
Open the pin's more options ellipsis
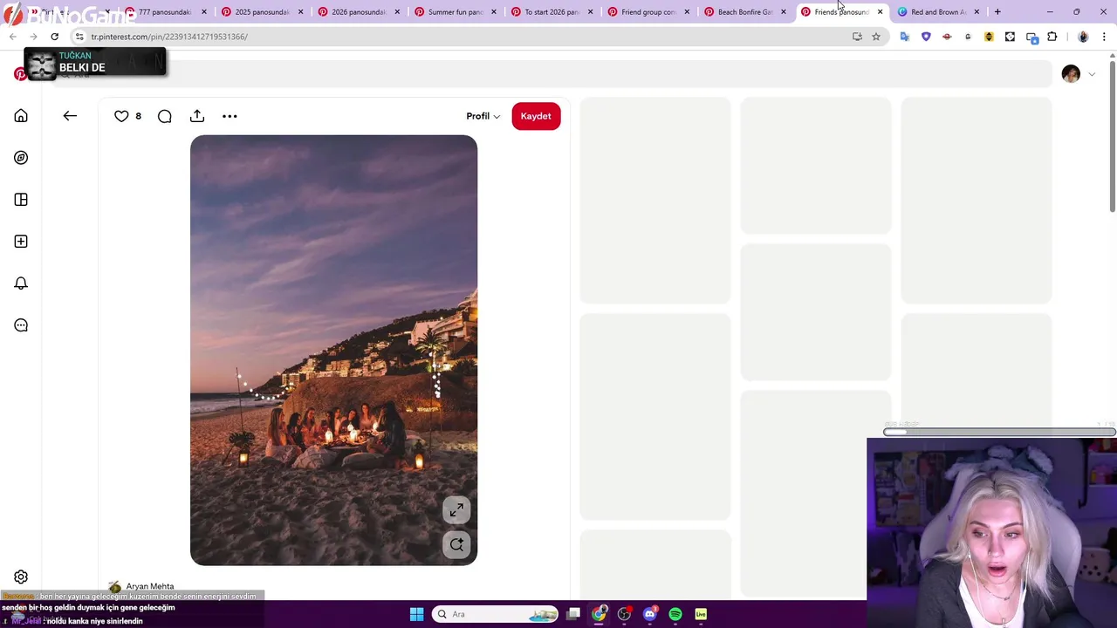[x=230, y=116]
